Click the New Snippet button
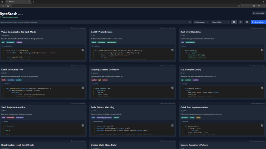Screen dimensions: 266x149 click(x=258, y=22)
